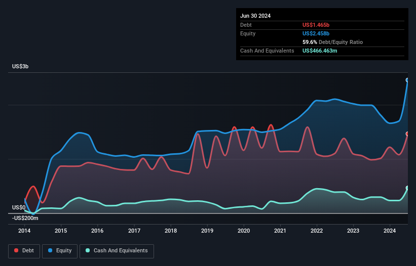Hide the Cash And Equivalents series
The width and height of the screenshot is (416, 266).
(x=117, y=251)
